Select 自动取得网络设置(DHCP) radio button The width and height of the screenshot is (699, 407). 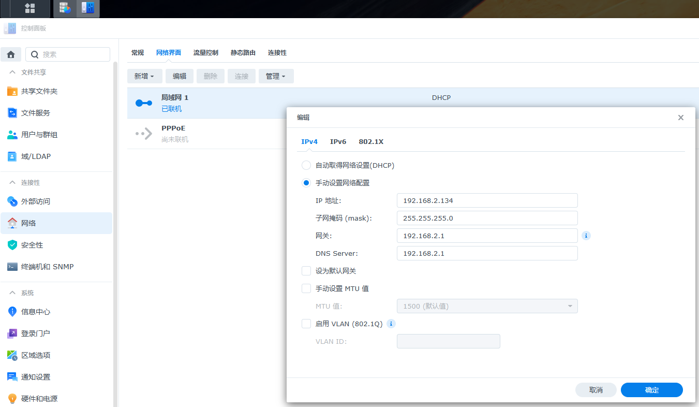pyautogui.click(x=306, y=165)
